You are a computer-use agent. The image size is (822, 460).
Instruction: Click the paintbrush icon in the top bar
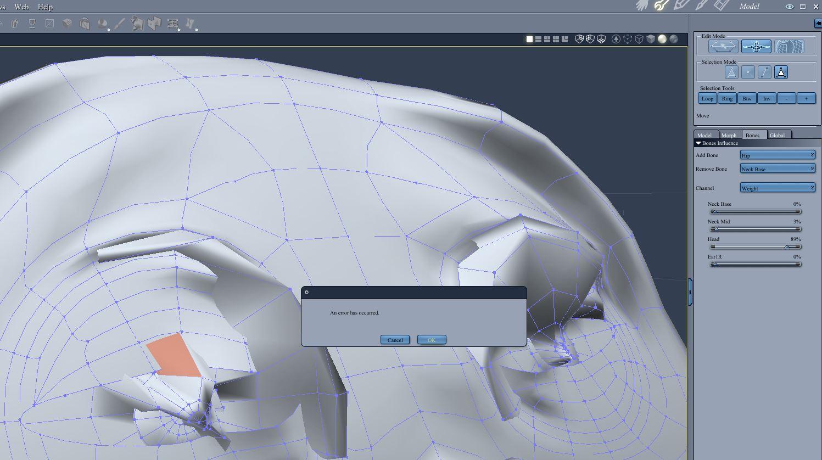(701, 5)
